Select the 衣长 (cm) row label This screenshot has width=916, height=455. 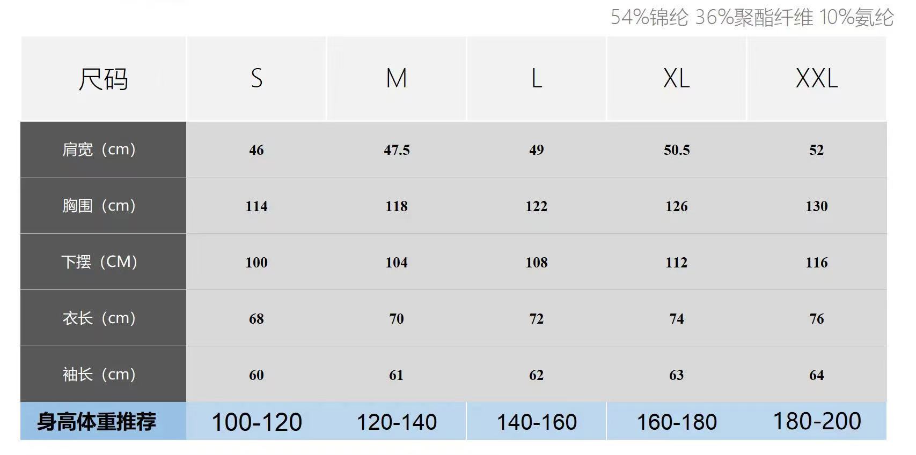(99, 318)
